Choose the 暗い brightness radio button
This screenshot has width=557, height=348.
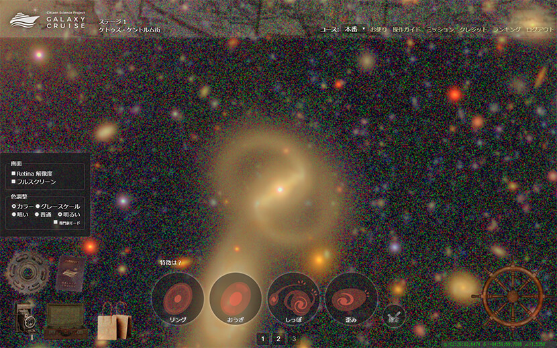tap(13, 214)
